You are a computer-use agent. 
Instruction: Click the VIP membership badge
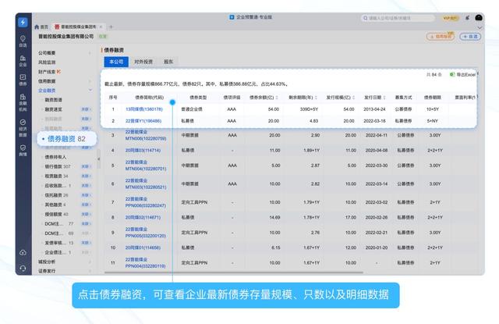coord(451,18)
